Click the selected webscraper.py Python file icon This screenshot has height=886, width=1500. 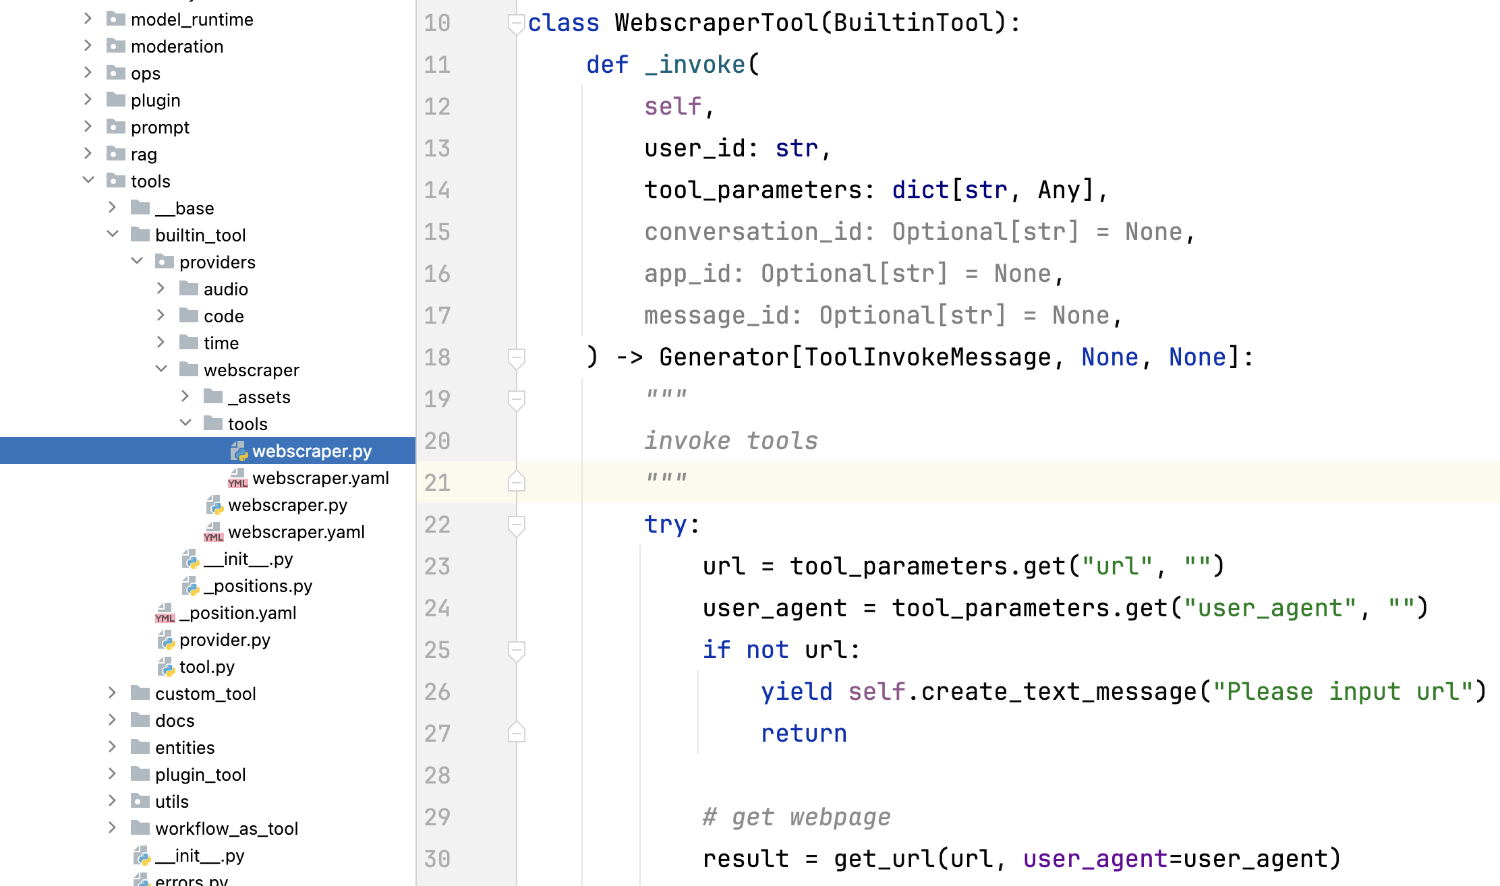tap(239, 451)
